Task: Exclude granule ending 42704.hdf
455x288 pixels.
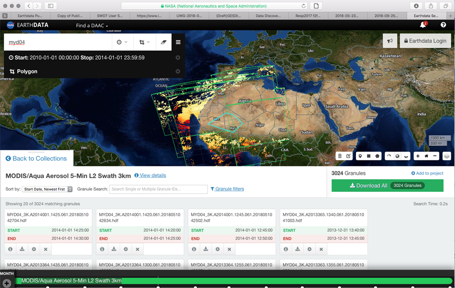Action: coord(45,249)
